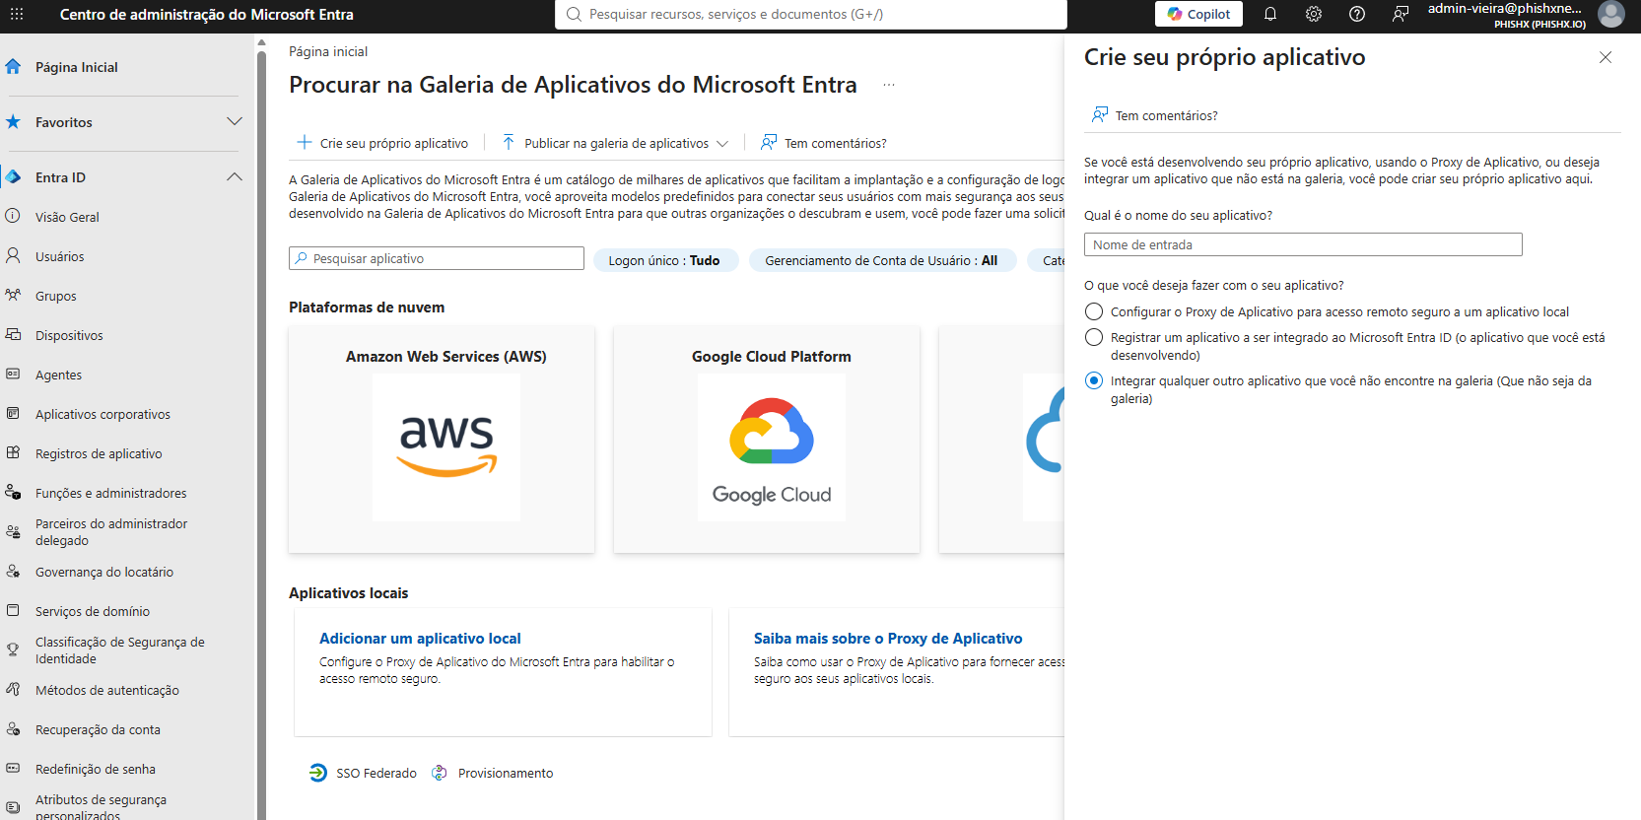Collapse the Entra ID section chevron
Screen dimensions: 1641x820
click(235, 176)
